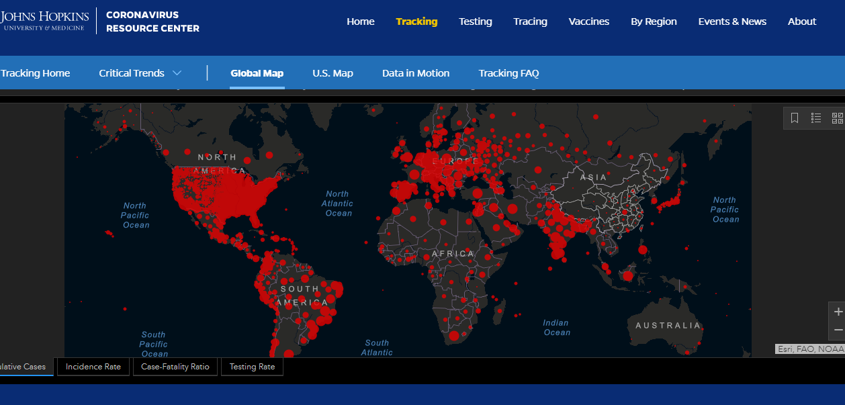The height and width of the screenshot is (405, 845).
Task: Zoom in on the map with plus
Action: 838,312
